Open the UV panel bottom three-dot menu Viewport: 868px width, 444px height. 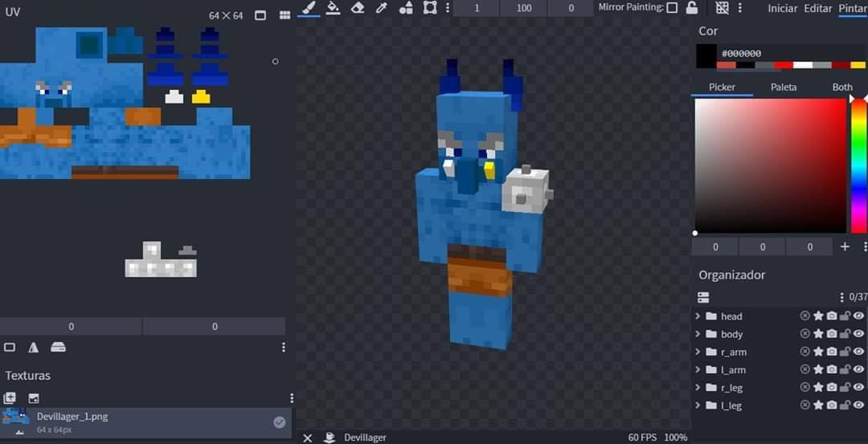(x=284, y=347)
